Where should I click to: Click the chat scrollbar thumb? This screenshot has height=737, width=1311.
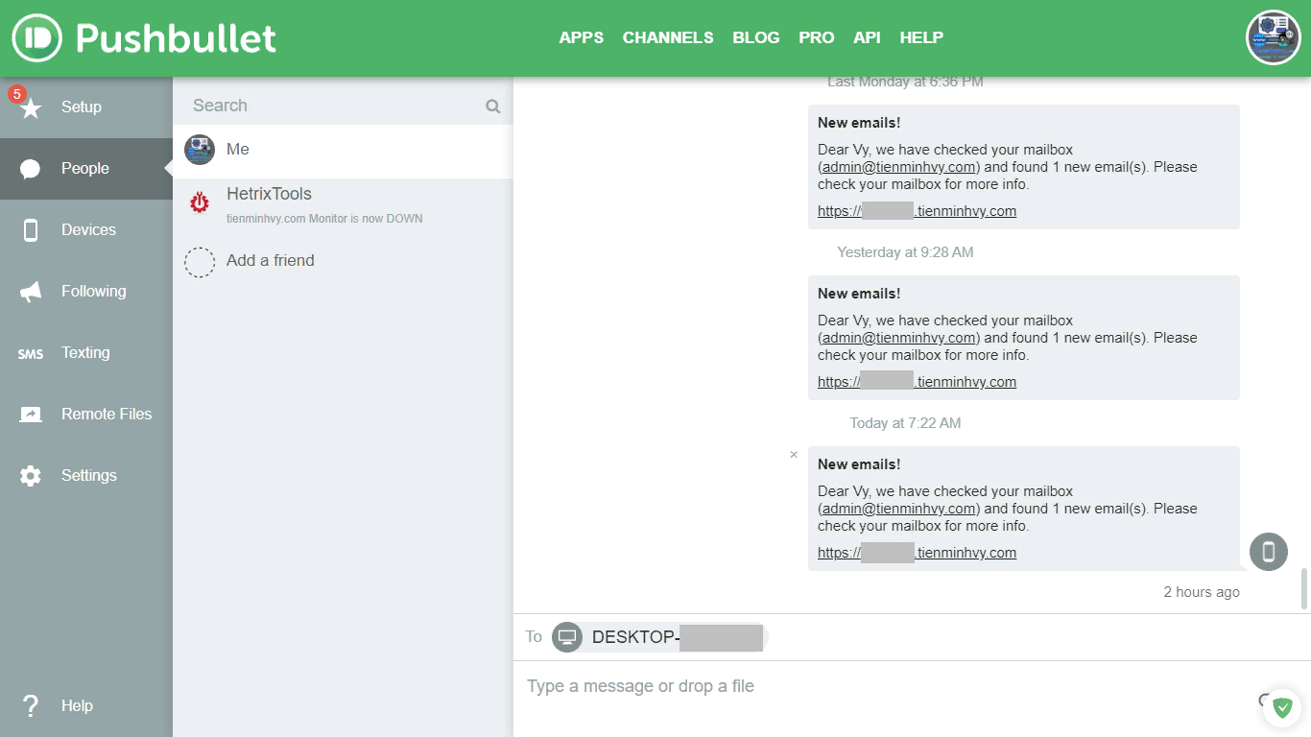[1304, 587]
